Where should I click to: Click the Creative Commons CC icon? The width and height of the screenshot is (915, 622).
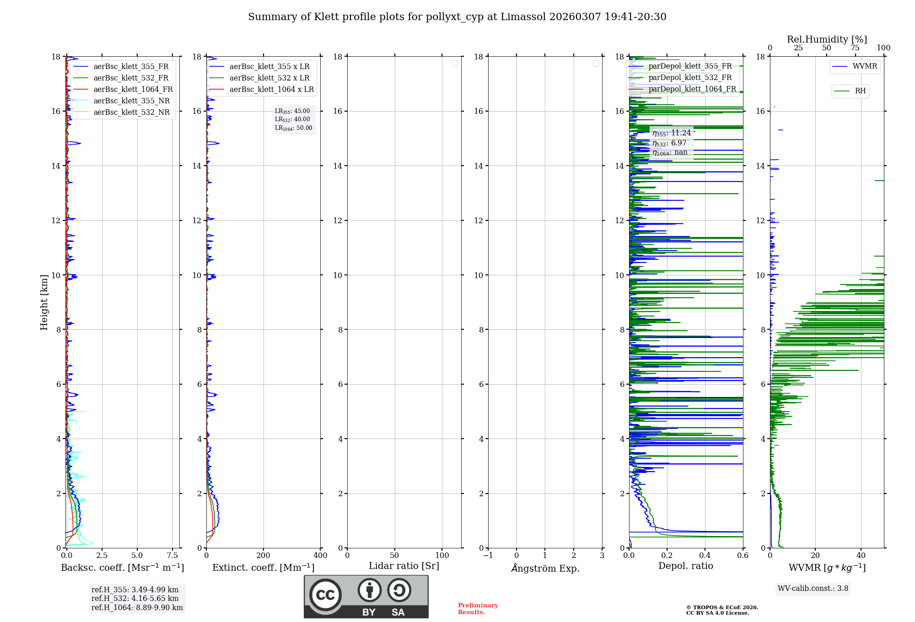click(325, 595)
